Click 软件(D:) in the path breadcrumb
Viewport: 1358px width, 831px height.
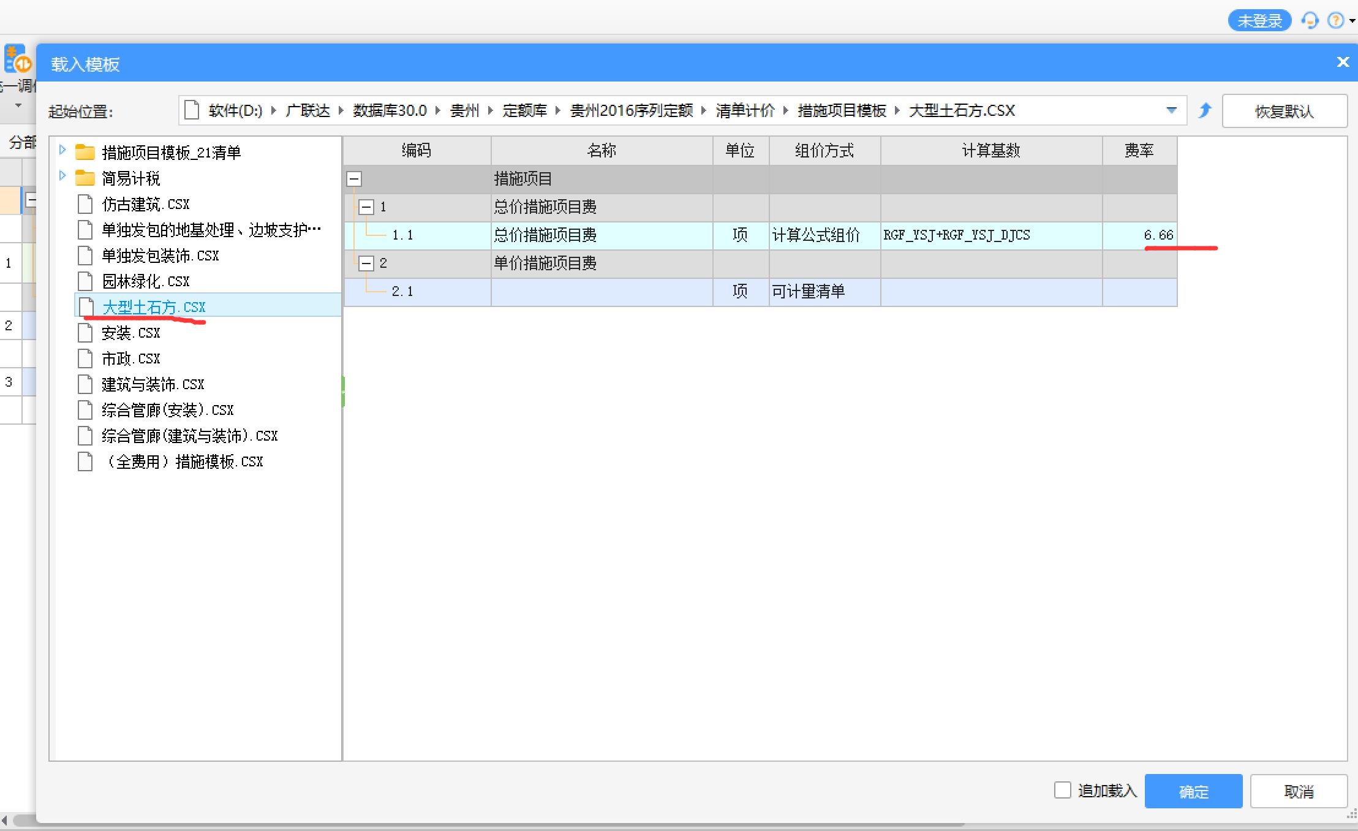[x=235, y=111]
